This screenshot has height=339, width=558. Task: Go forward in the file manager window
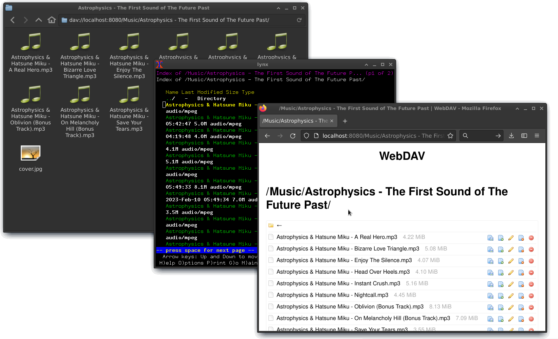click(26, 20)
